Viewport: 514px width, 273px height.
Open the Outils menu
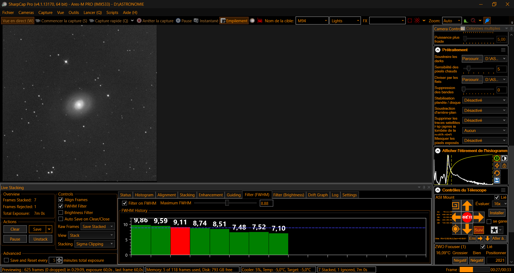(74, 13)
